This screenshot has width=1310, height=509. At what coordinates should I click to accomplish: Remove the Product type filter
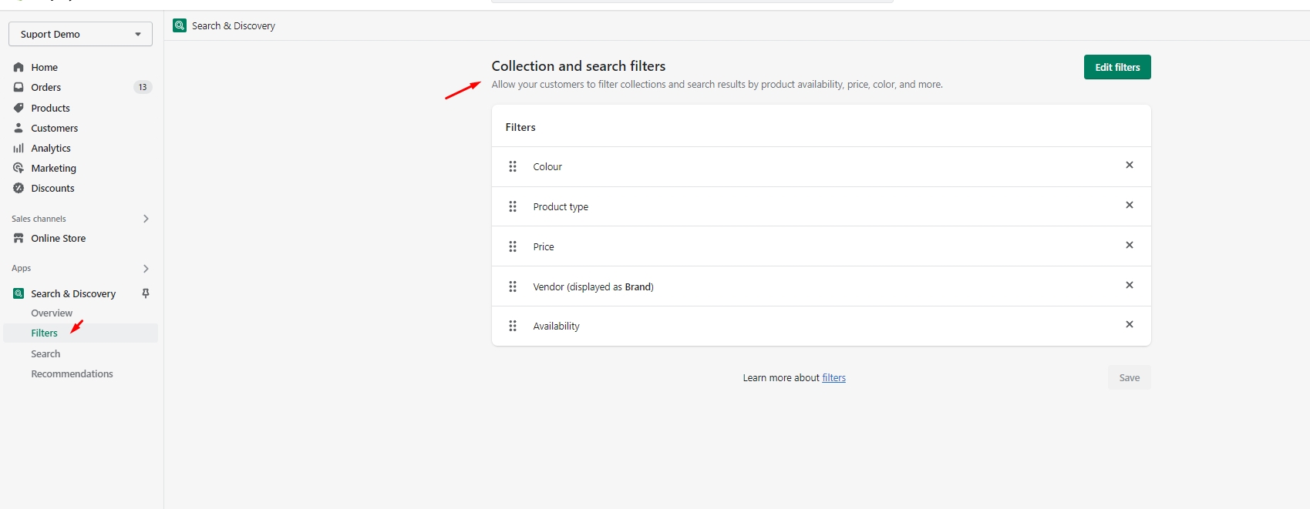pyautogui.click(x=1129, y=205)
